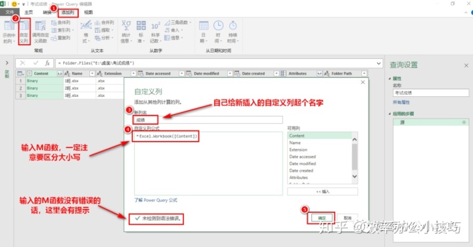Select Content in the available columns list
Viewport: 473px width, 247px height.
319,136
